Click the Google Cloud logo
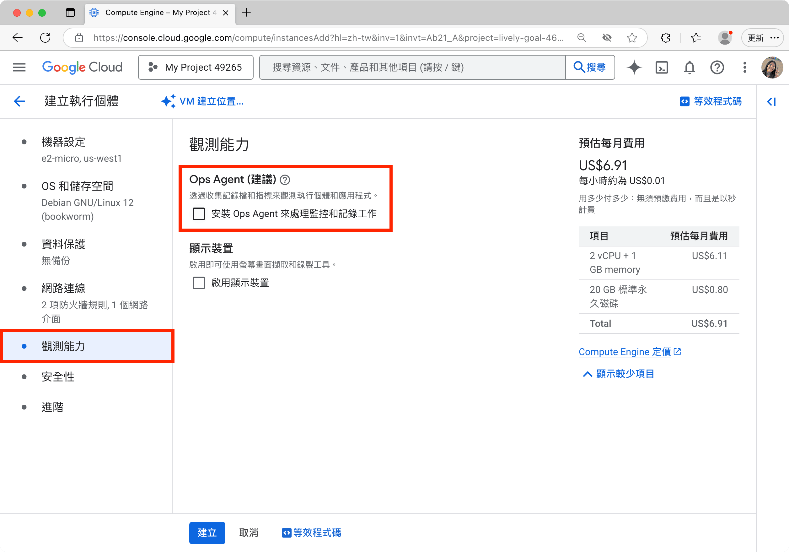 pyautogui.click(x=82, y=67)
